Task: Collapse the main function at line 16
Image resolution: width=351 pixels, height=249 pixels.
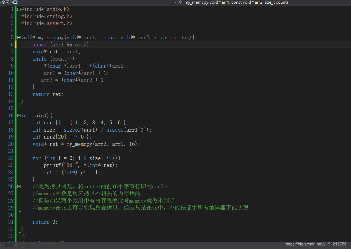Action: (19, 116)
